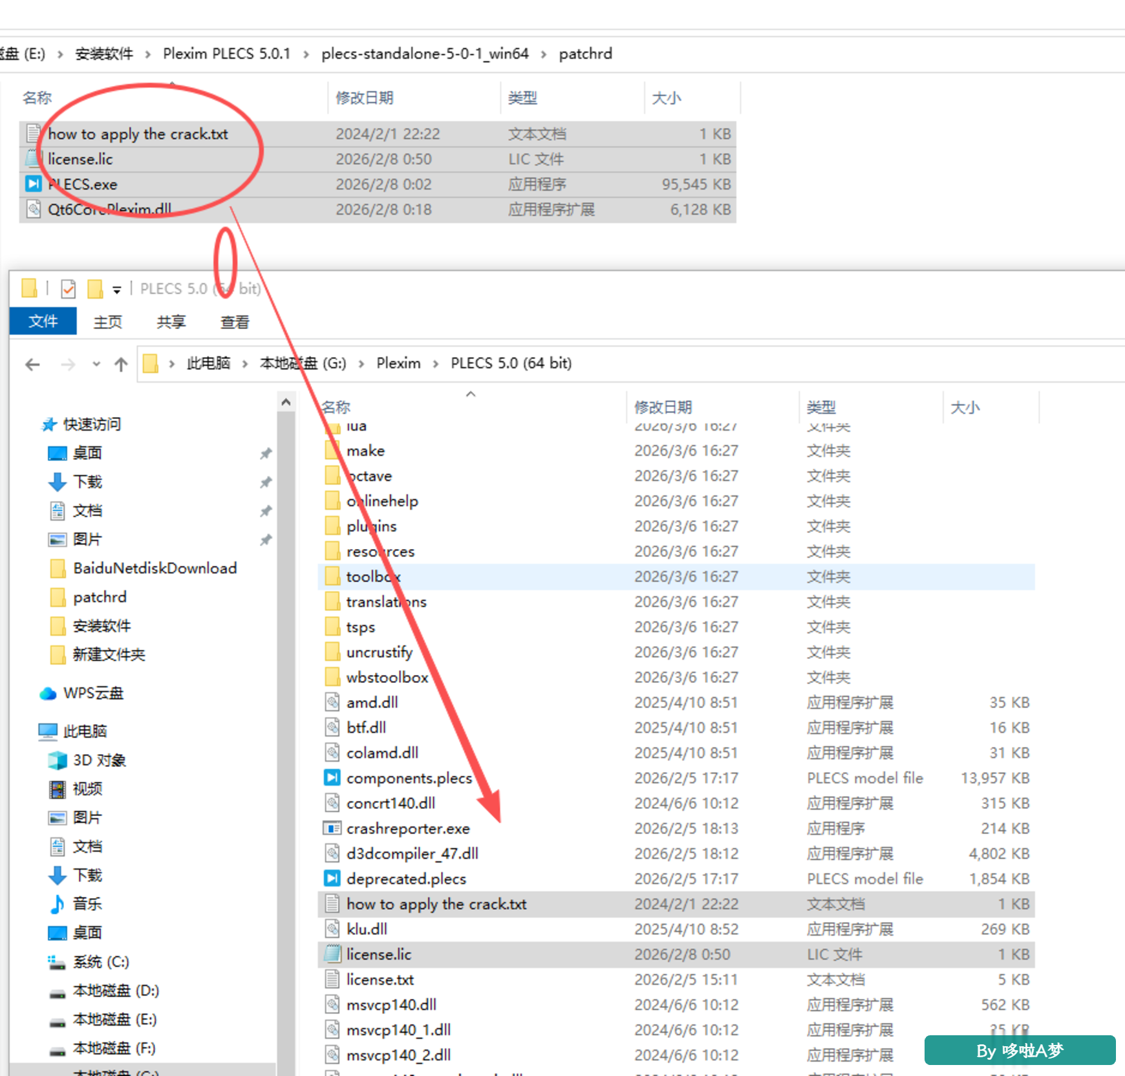Open 安装软件 folder in quick access sidebar
Image resolution: width=1125 pixels, height=1076 pixels.
pyautogui.click(x=102, y=626)
